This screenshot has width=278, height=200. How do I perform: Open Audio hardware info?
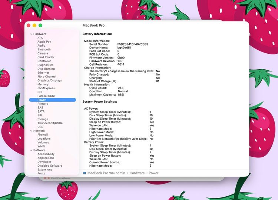tap(41, 46)
